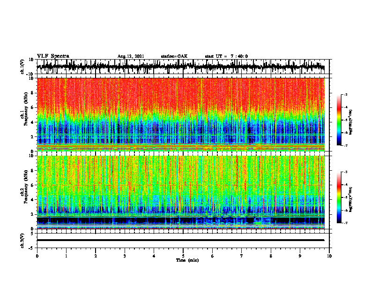Viewport: 371px width, 287px height.
Task: Click tick label 0 on the Time axis
Action: (x=37, y=256)
